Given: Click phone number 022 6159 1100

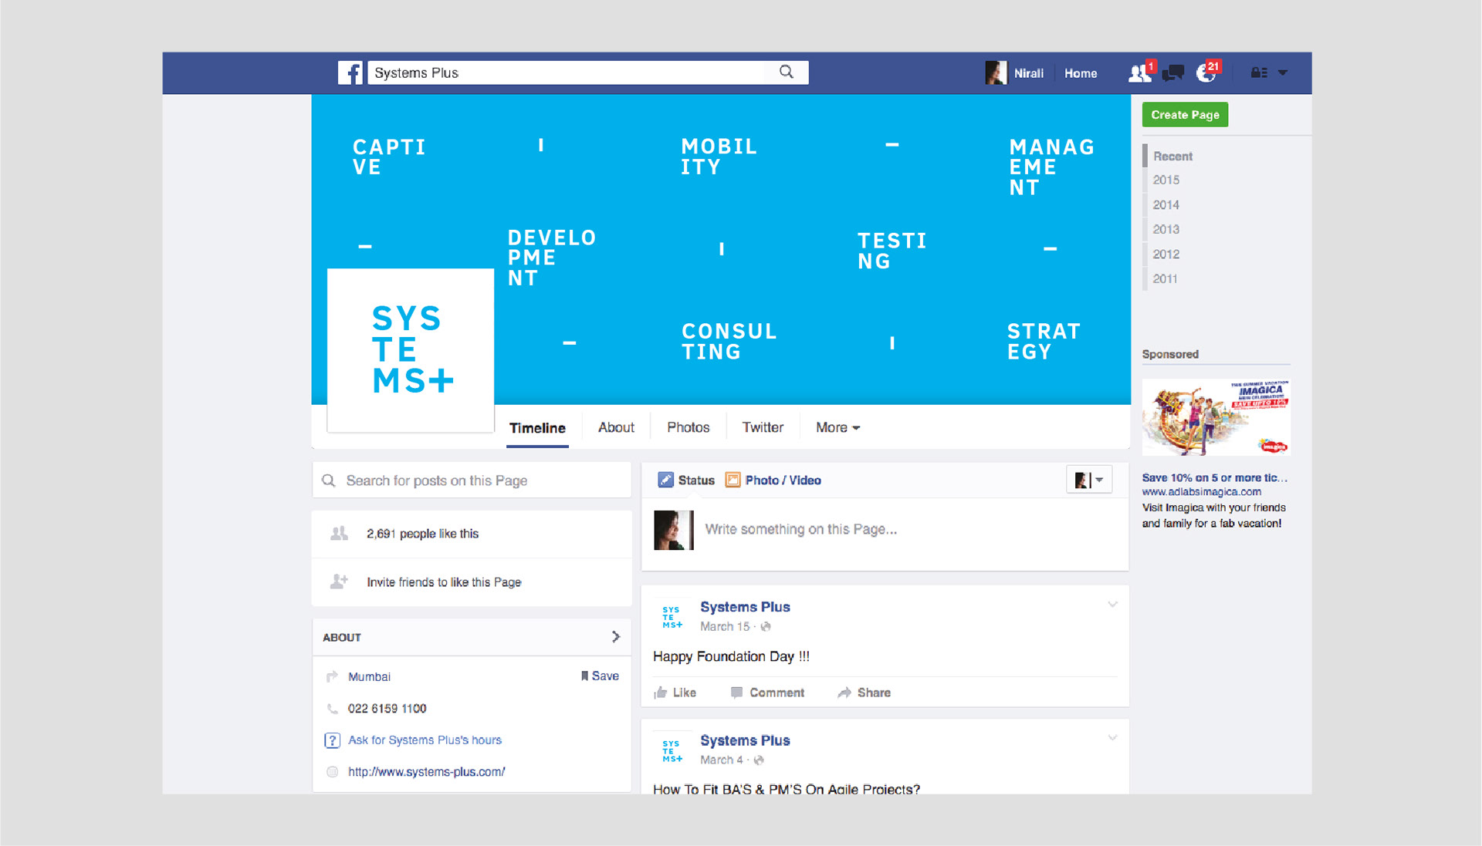Looking at the screenshot, I should tap(387, 708).
